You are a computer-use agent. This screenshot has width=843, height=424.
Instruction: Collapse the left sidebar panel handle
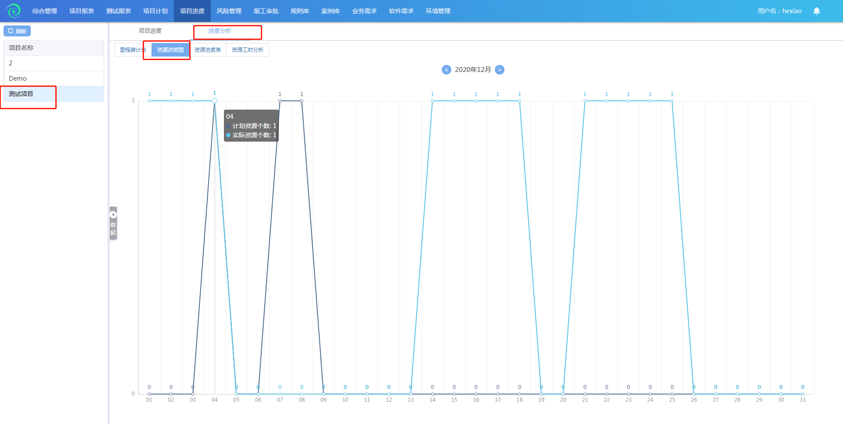113,223
